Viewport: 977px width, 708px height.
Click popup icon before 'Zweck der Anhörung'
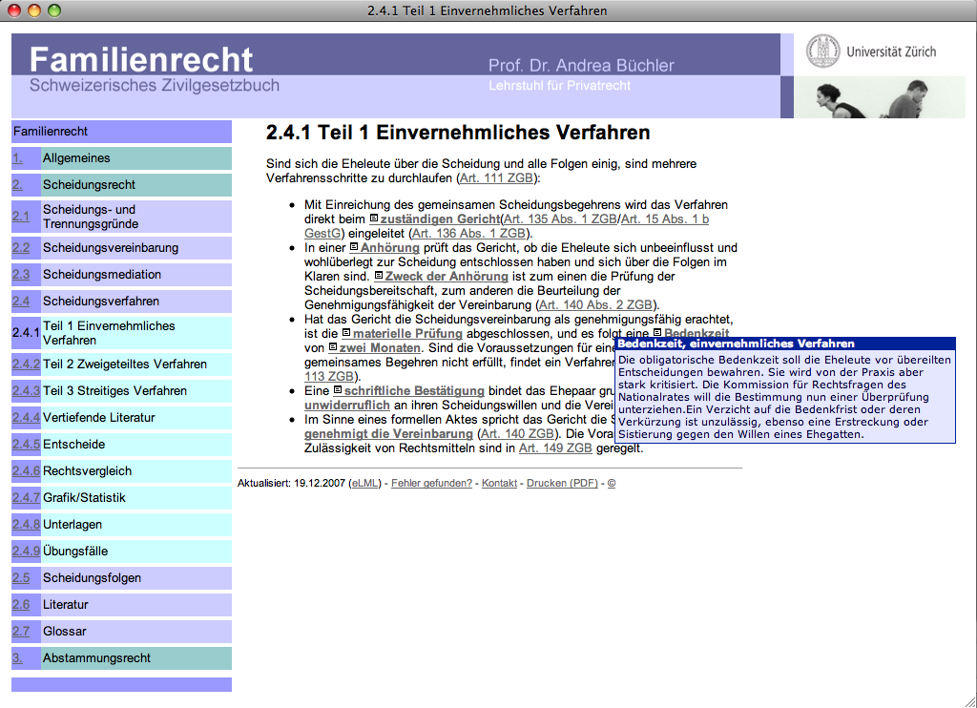378,276
